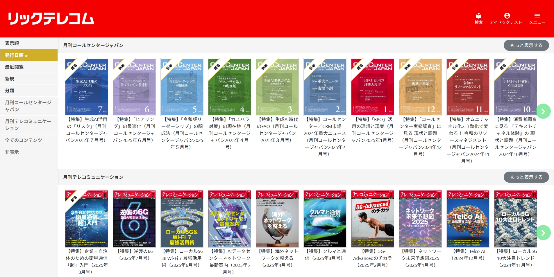
Task: Select 最近閲覧 in the sidebar
Action: 29,67
